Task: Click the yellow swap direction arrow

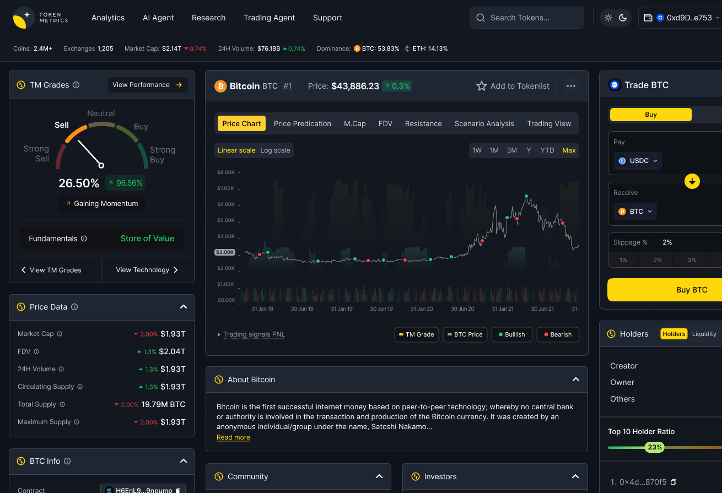Action: tap(692, 181)
